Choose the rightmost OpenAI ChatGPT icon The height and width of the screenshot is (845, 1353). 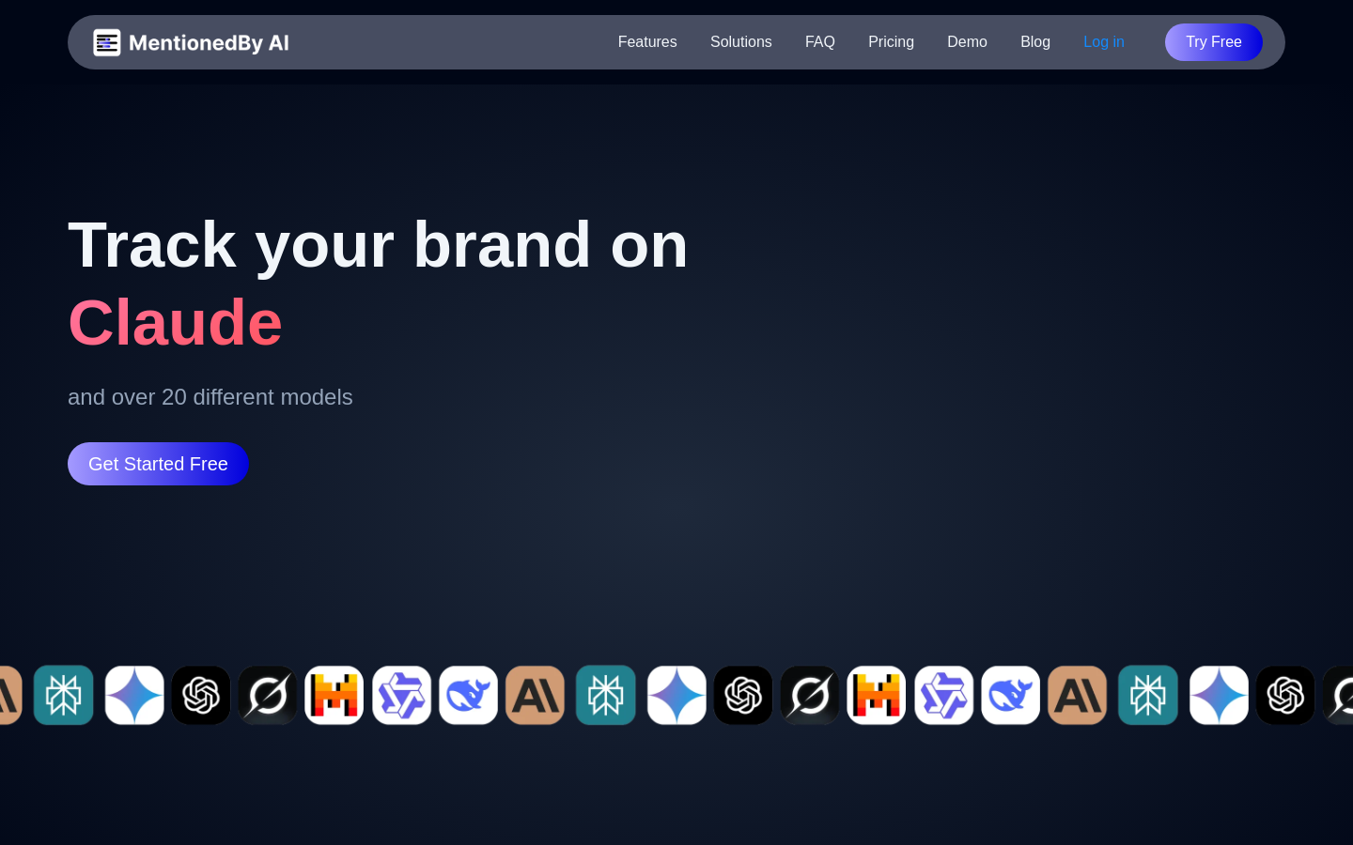point(1285,696)
